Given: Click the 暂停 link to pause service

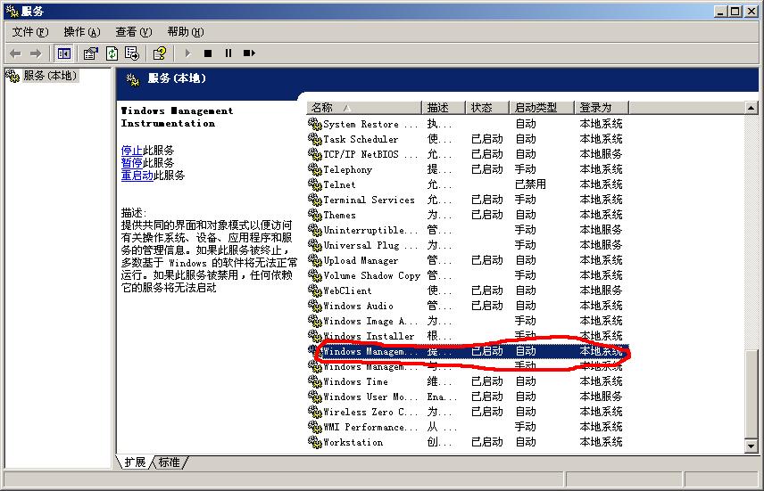Looking at the screenshot, I should click(131, 162).
